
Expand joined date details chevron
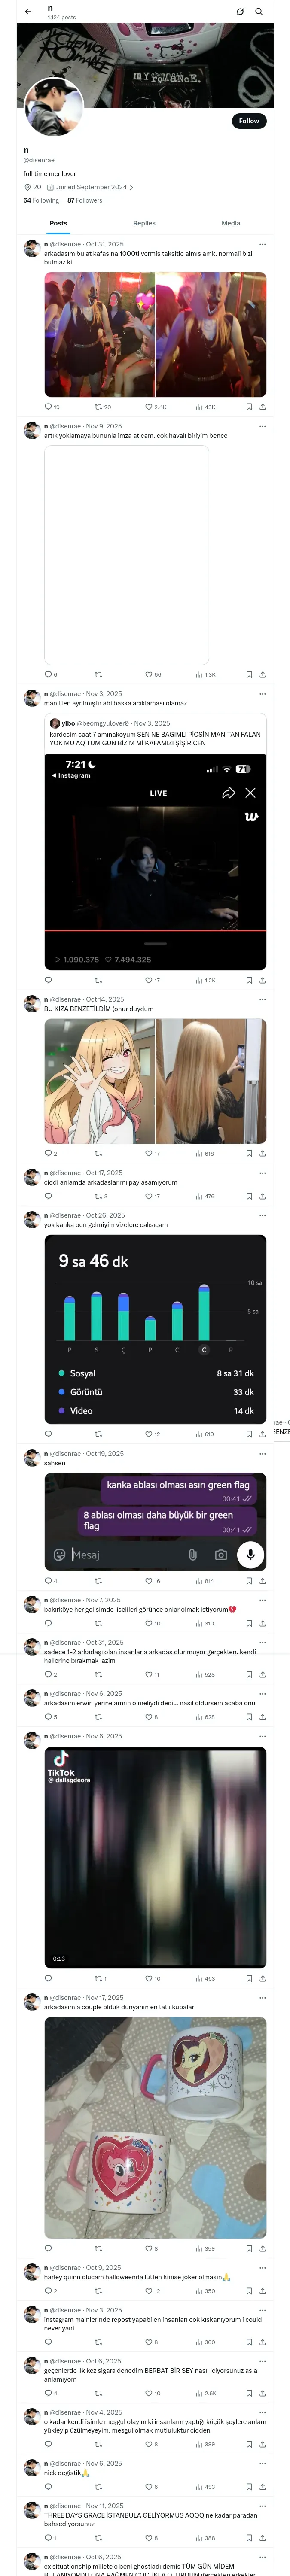pyautogui.click(x=131, y=187)
